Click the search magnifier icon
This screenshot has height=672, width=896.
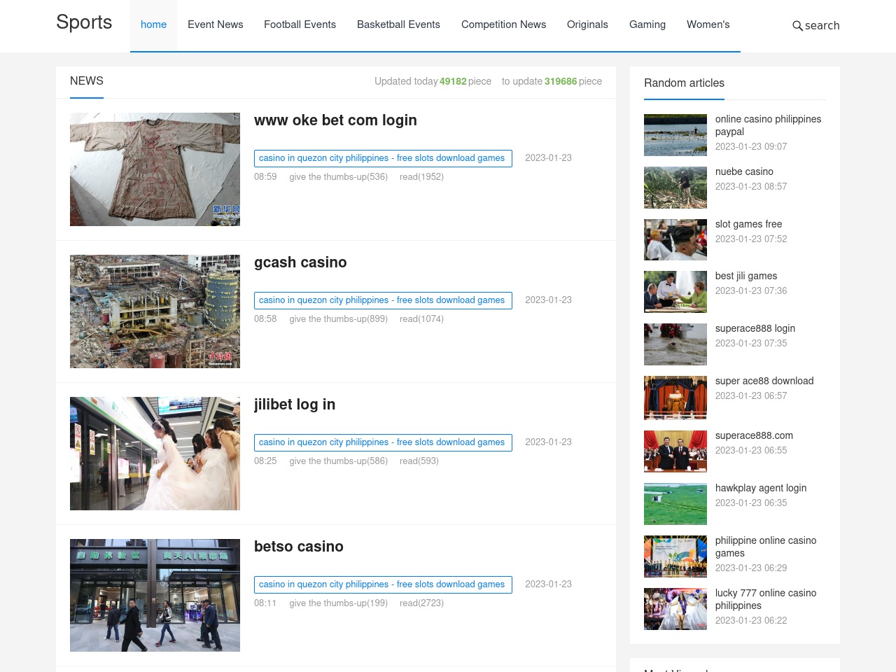point(797,26)
